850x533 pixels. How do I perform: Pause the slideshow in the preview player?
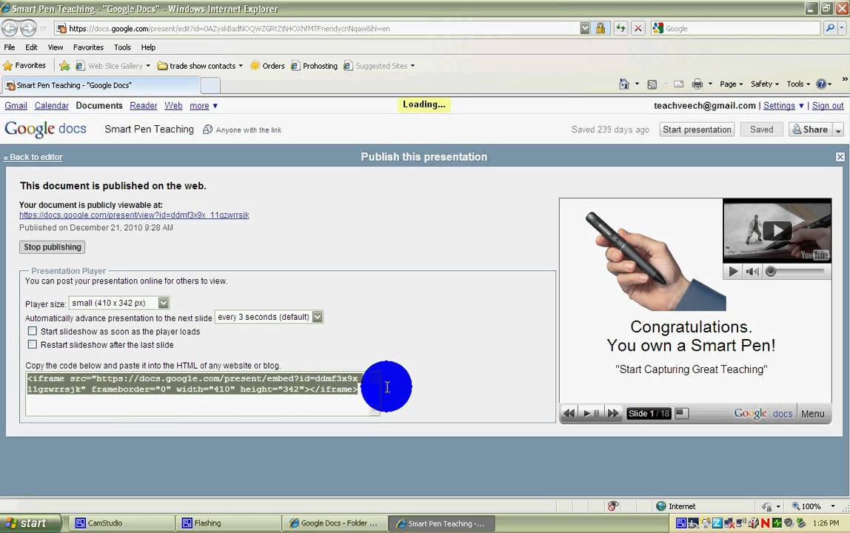(x=596, y=413)
